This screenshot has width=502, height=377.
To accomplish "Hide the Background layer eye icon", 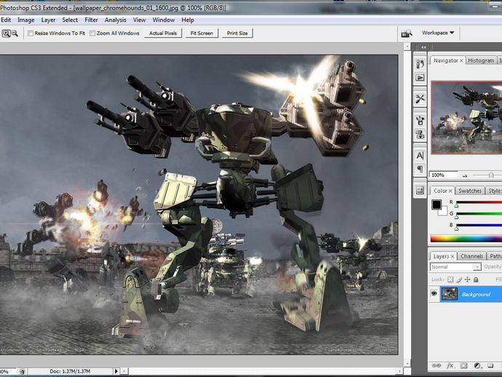I will pos(434,293).
